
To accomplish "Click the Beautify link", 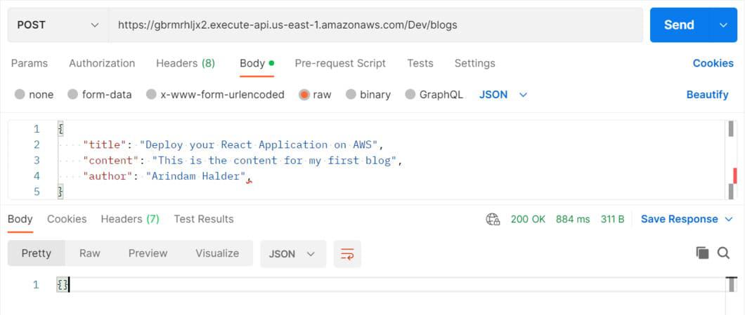I will [707, 95].
